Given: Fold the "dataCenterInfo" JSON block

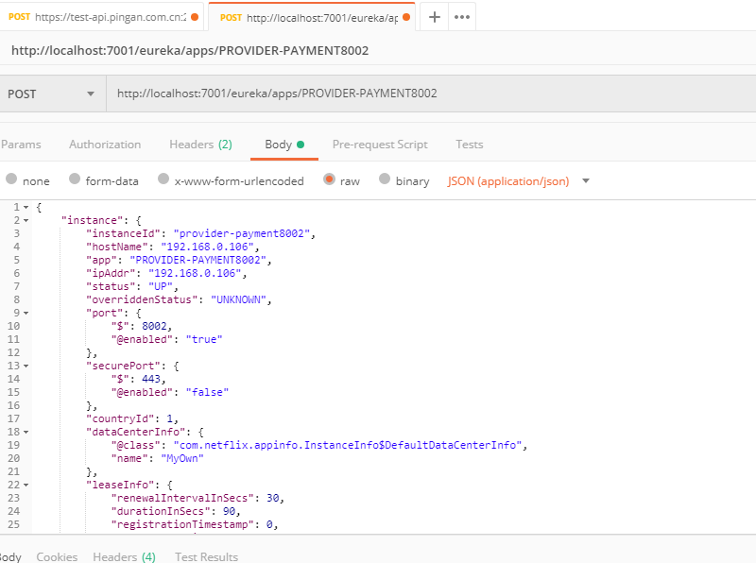Looking at the screenshot, I should tap(26, 432).
